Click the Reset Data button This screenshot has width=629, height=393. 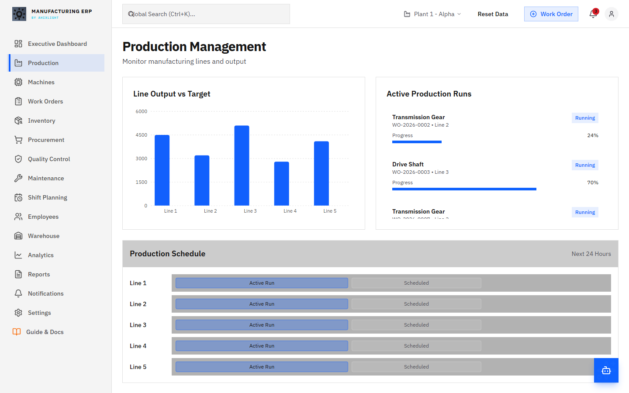coord(493,14)
